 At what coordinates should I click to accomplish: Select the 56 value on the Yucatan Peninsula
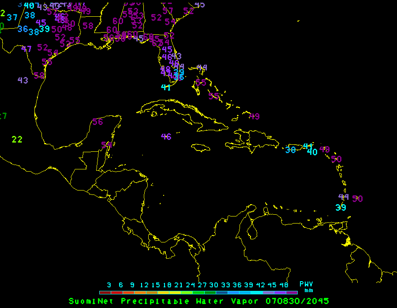(97, 122)
